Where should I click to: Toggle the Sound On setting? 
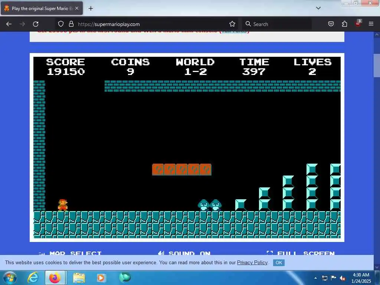coord(184,253)
